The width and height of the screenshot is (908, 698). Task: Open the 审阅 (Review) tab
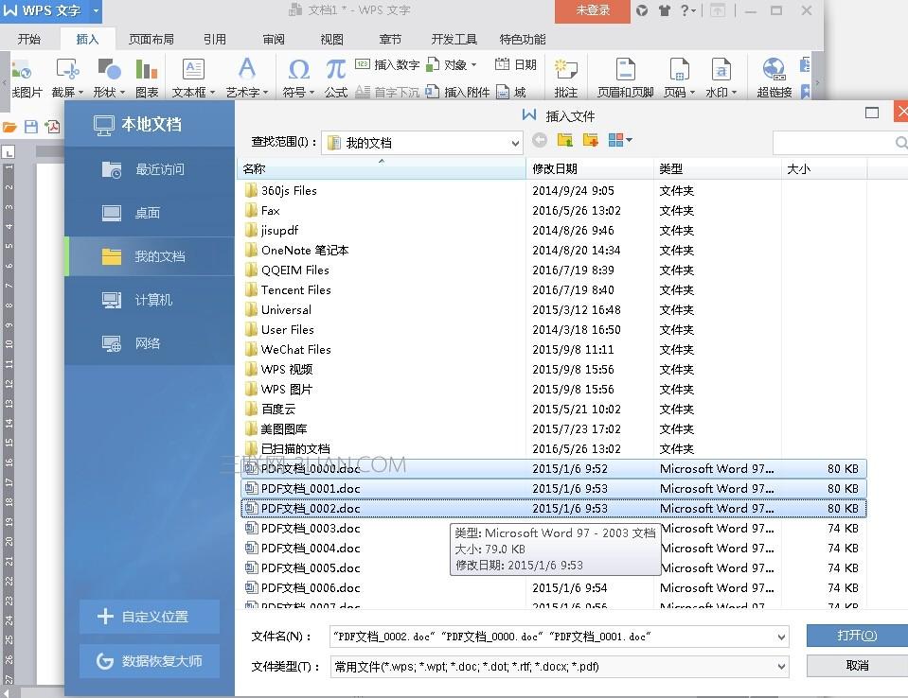(x=274, y=39)
